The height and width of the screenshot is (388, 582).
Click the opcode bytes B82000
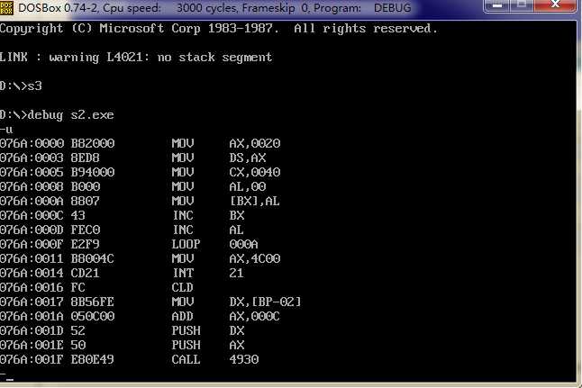(x=93, y=143)
